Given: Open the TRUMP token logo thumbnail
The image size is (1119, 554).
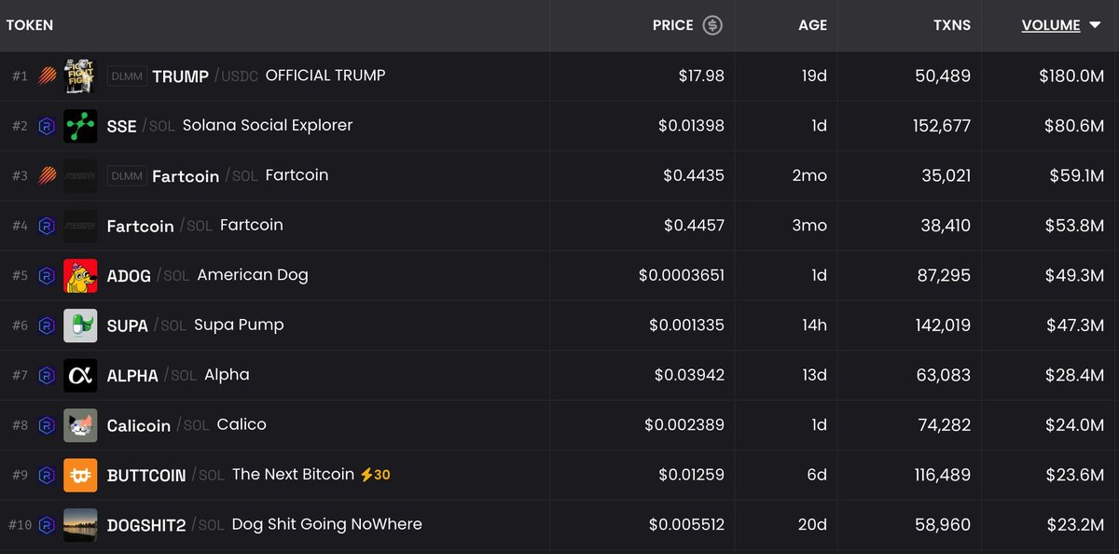Looking at the screenshot, I should 80,76.
